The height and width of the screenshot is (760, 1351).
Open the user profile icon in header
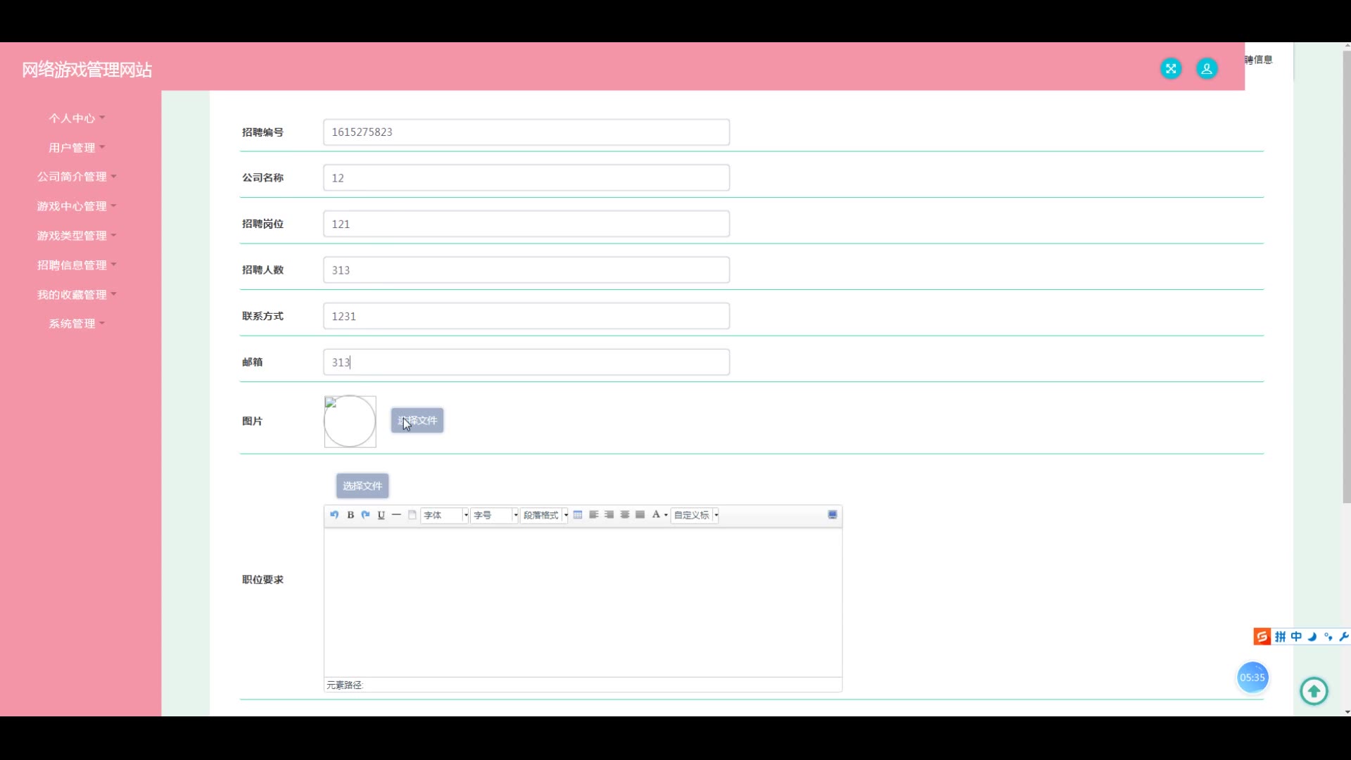point(1207,68)
